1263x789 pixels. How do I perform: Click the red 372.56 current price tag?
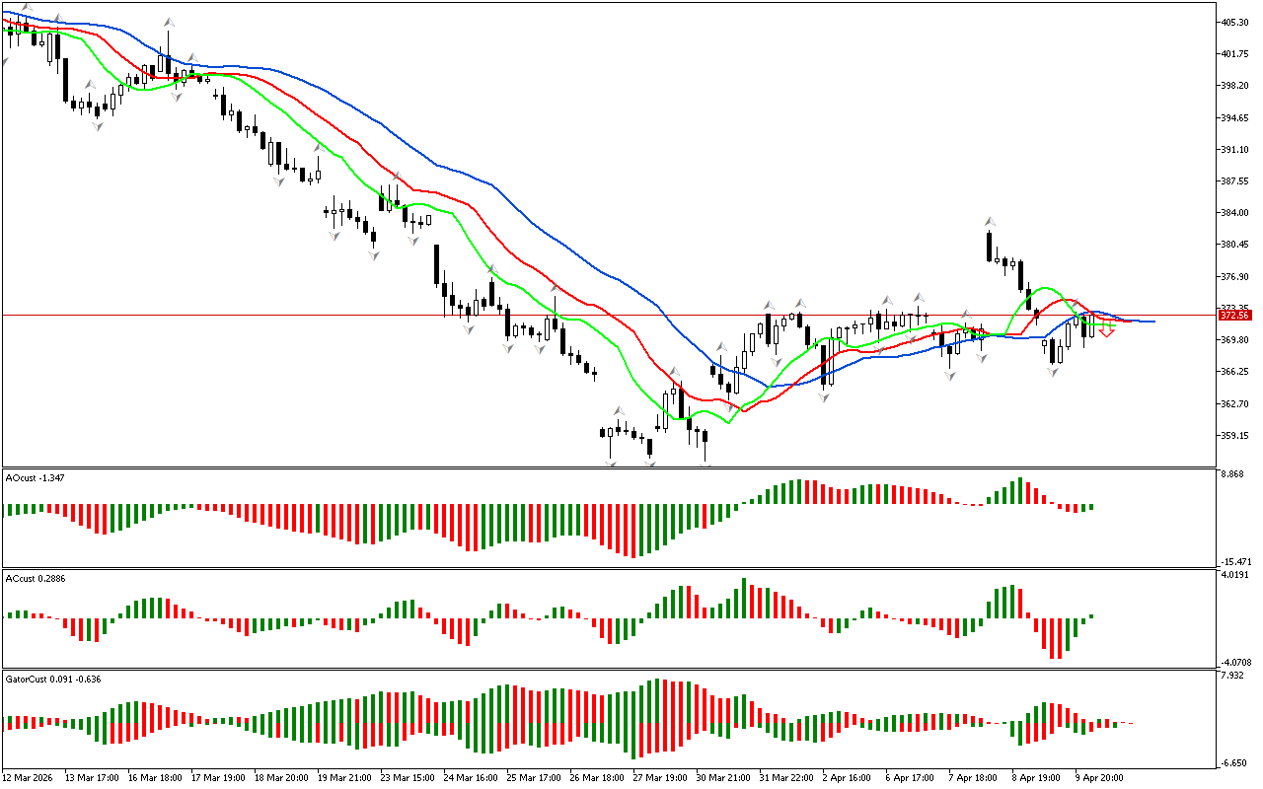tap(1235, 316)
